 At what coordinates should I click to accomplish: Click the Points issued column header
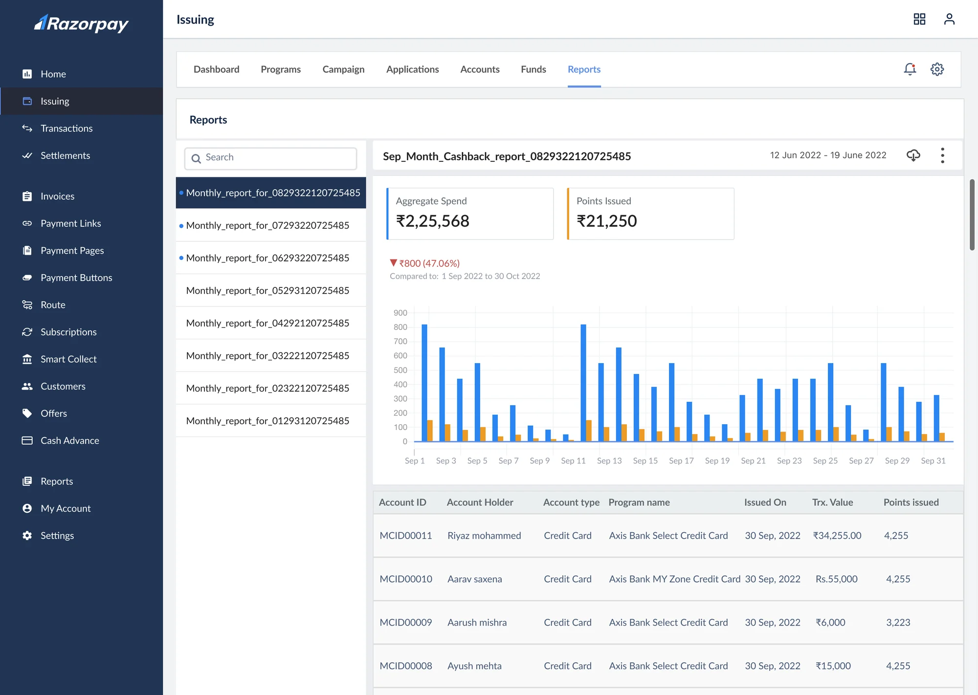click(911, 502)
